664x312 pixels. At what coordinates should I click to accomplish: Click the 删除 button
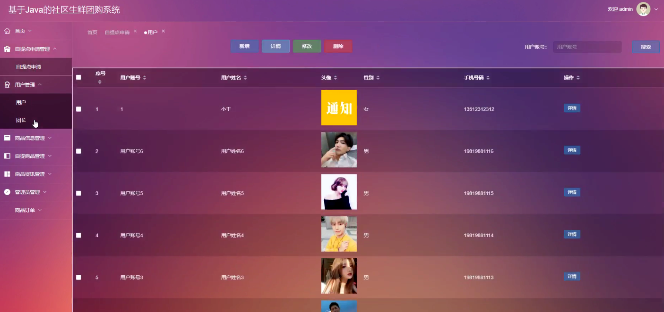[x=338, y=46]
